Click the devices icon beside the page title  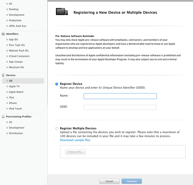point(62,12)
